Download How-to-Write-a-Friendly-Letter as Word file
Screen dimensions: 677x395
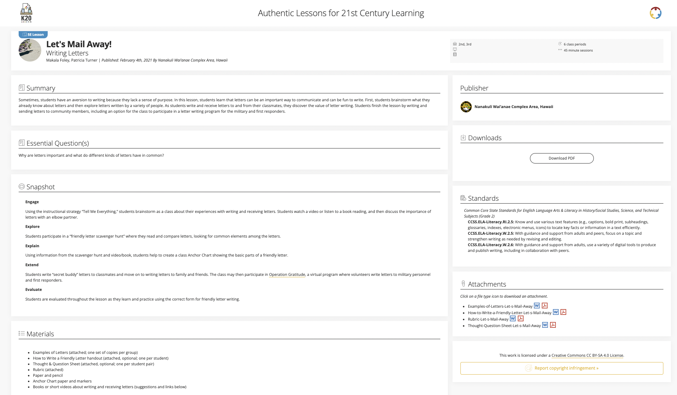(556, 312)
